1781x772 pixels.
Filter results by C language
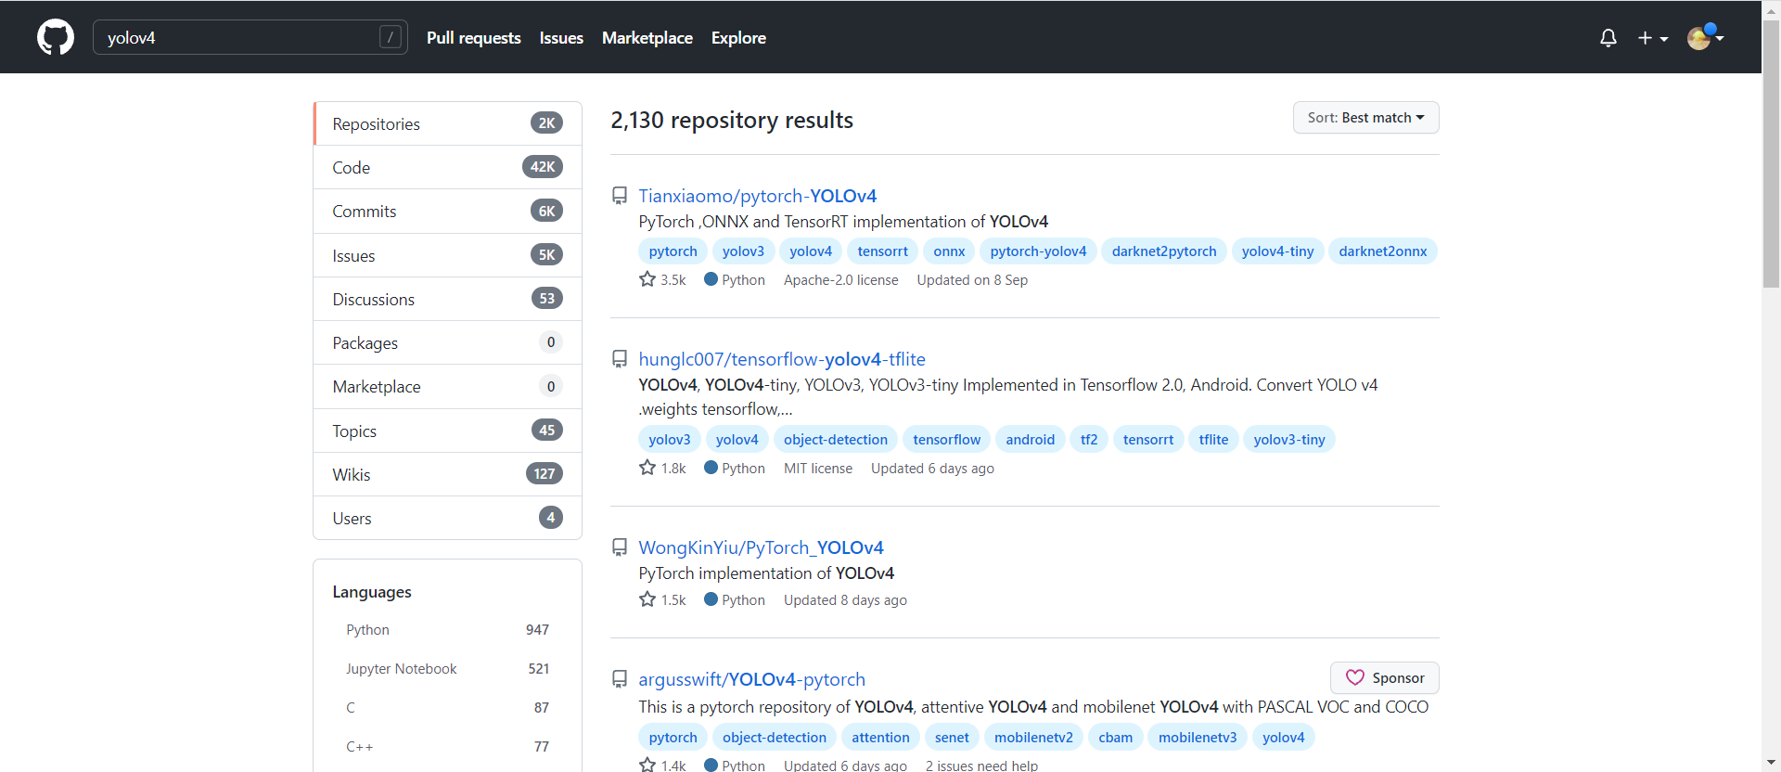coord(448,708)
